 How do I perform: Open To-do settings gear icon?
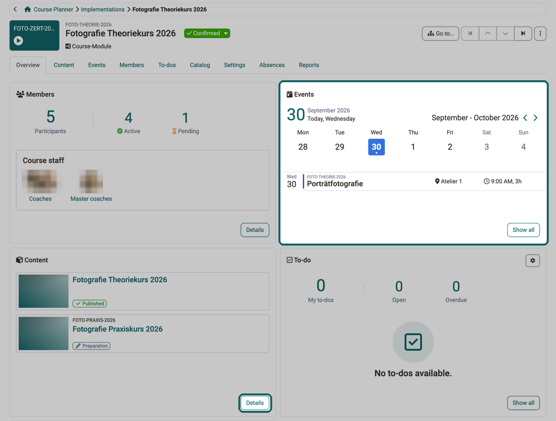click(533, 261)
